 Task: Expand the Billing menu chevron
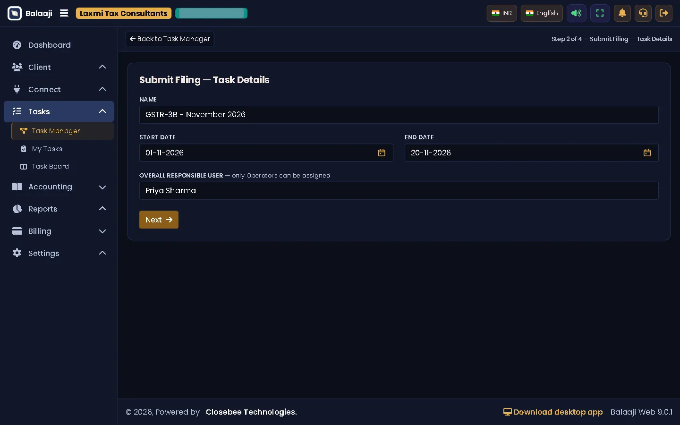tap(102, 231)
